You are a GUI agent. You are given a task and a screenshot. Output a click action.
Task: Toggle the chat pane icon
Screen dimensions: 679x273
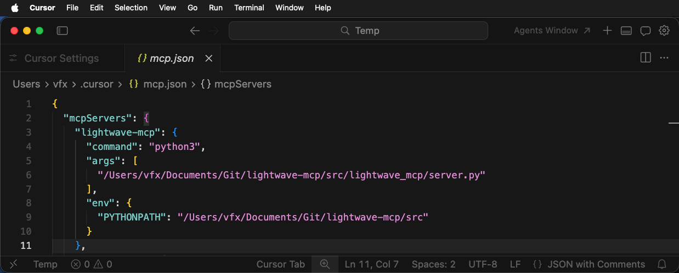[646, 31]
